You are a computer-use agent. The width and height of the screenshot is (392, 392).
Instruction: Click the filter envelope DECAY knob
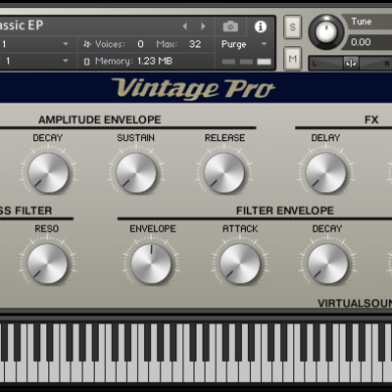[327, 264]
